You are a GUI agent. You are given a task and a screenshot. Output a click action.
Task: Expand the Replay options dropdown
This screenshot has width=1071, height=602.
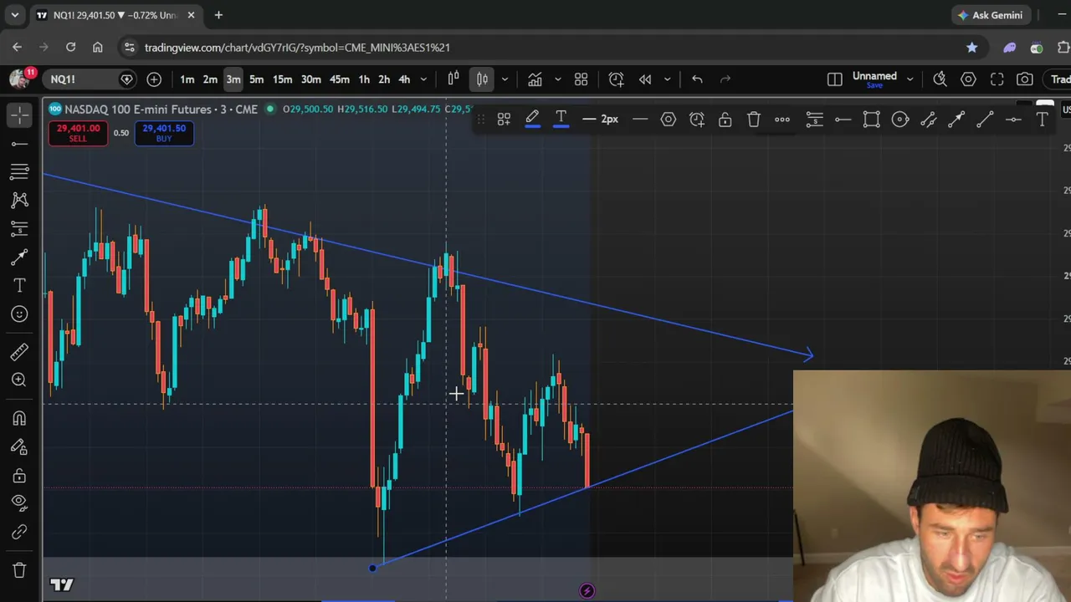click(x=667, y=79)
